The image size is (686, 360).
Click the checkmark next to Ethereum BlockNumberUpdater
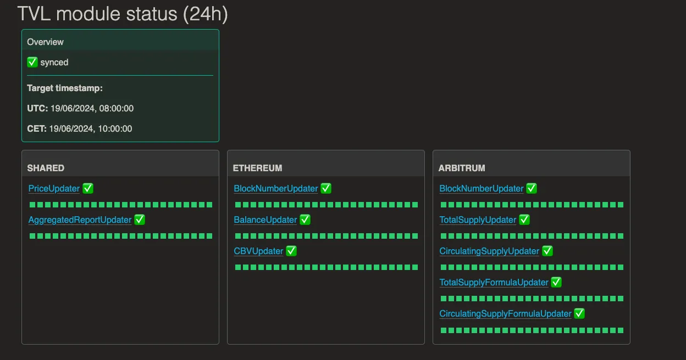326,188
